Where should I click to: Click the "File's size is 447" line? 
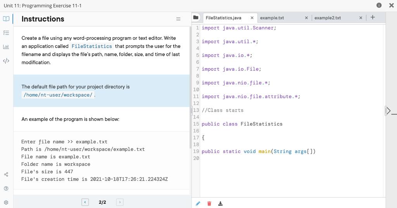pyautogui.click(x=47, y=172)
